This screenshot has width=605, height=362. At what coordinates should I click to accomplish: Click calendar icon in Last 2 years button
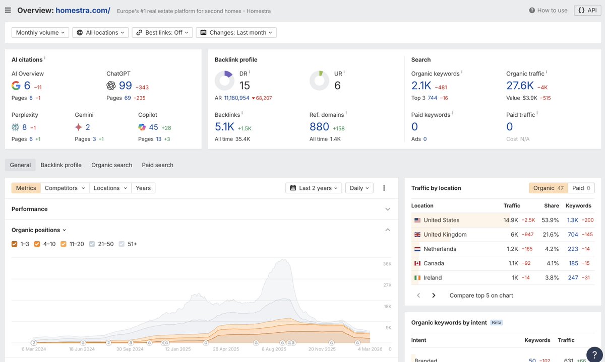[x=293, y=188]
